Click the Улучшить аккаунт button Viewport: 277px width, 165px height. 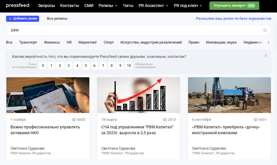tap(234, 6)
